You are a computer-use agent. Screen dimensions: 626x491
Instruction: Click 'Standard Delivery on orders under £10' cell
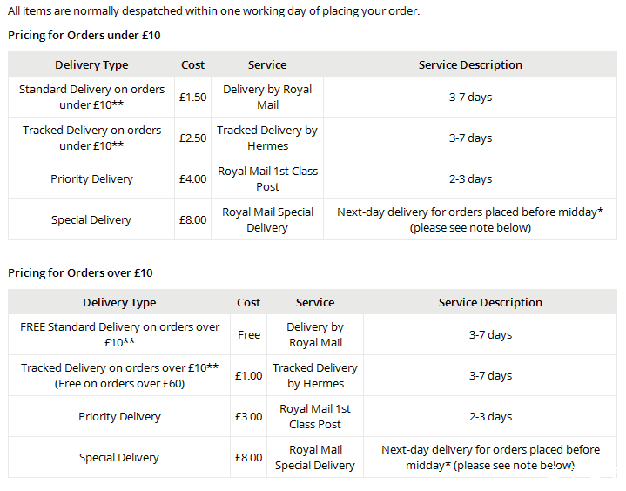[91, 97]
